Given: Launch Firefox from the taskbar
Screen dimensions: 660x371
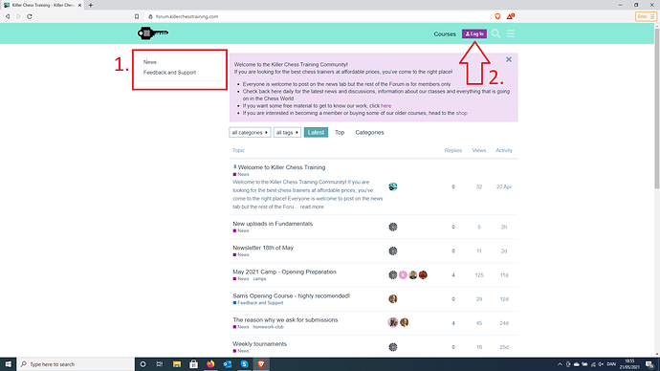Looking at the screenshot, I should click(x=210, y=364).
